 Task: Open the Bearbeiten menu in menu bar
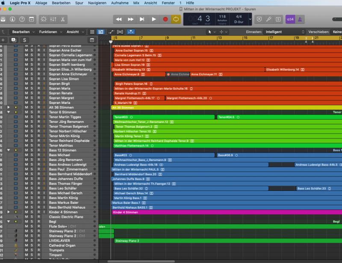pos(61,3)
